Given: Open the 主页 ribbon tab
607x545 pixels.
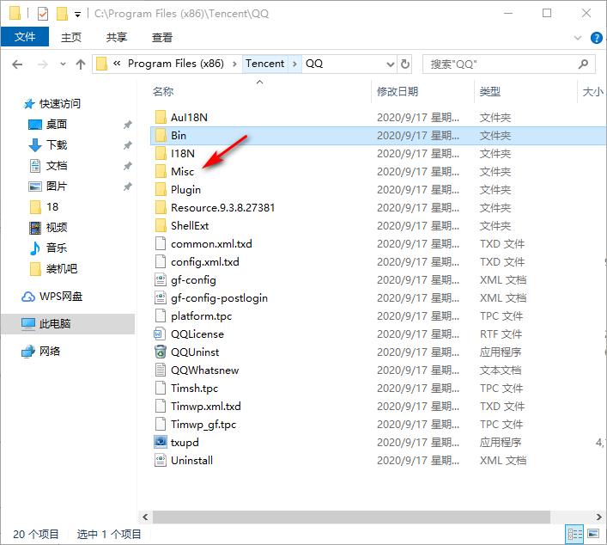Looking at the screenshot, I should click(x=71, y=37).
